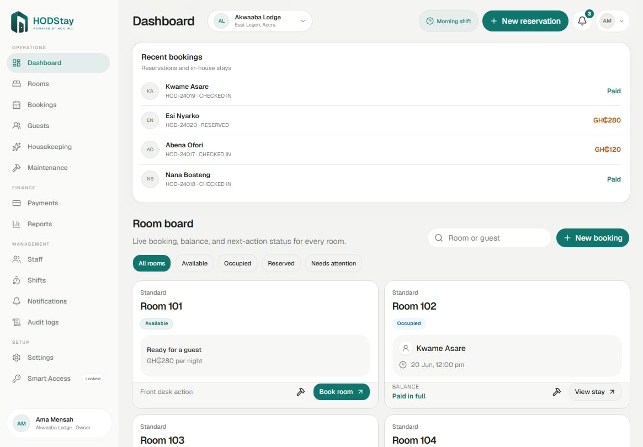643x447 pixels.
Task: Click the Room 103 card heading
Action: 162,440
